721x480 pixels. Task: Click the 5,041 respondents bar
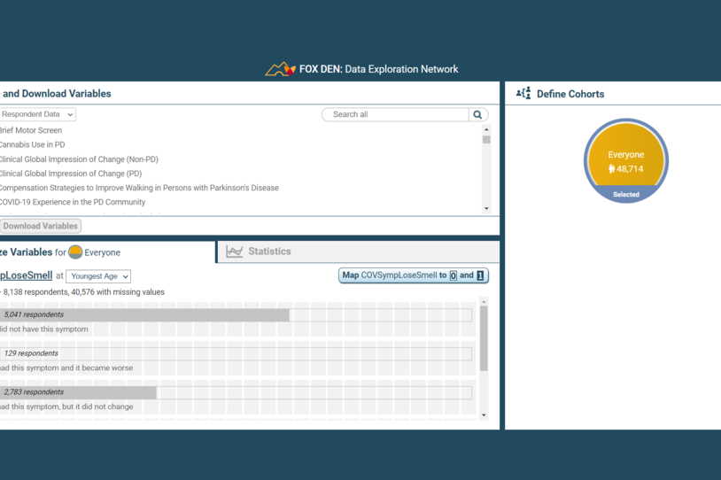144,314
